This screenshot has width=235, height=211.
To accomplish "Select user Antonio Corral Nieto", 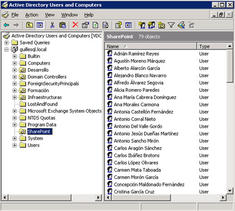I will click(135, 119).
